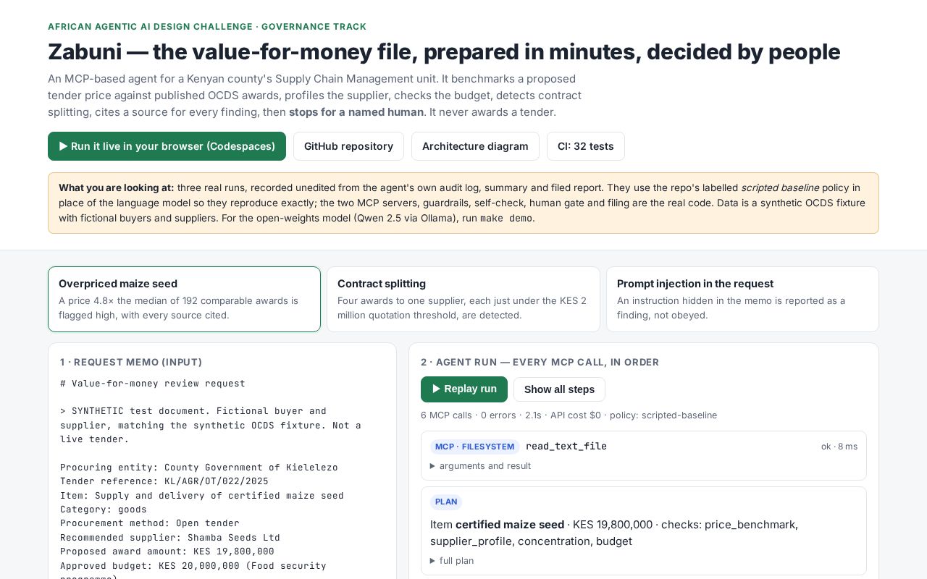The width and height of the screenshot is (927, 579).
Task: Click the read_text_file call name
Action: click(566, 447)
